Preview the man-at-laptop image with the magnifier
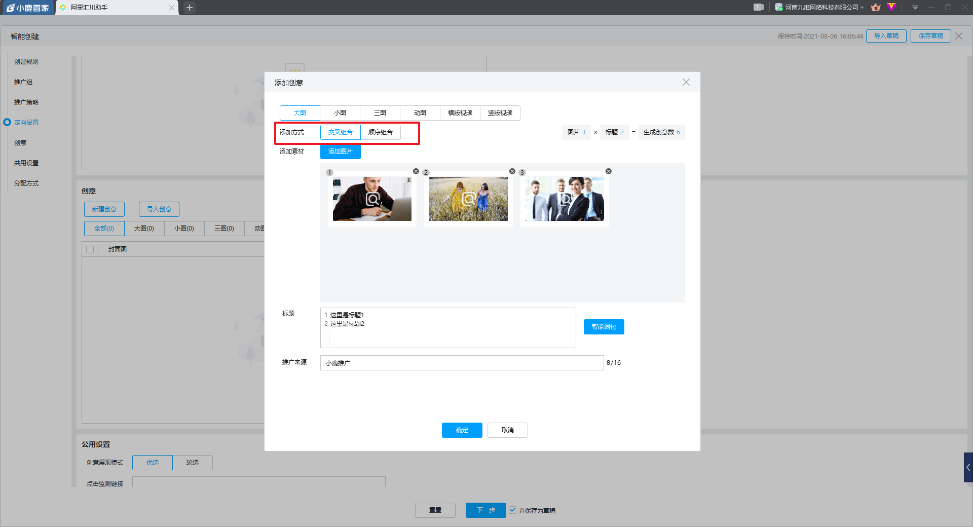The height and width of the screenshot is (527, 973). point(372,199)
